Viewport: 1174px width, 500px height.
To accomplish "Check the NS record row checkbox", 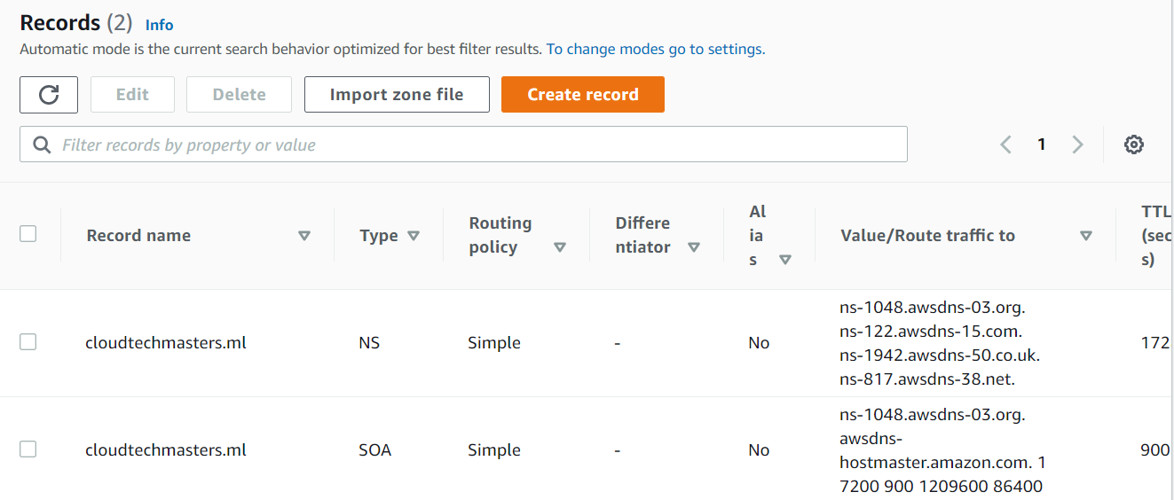I will click(x=28, y=342).
